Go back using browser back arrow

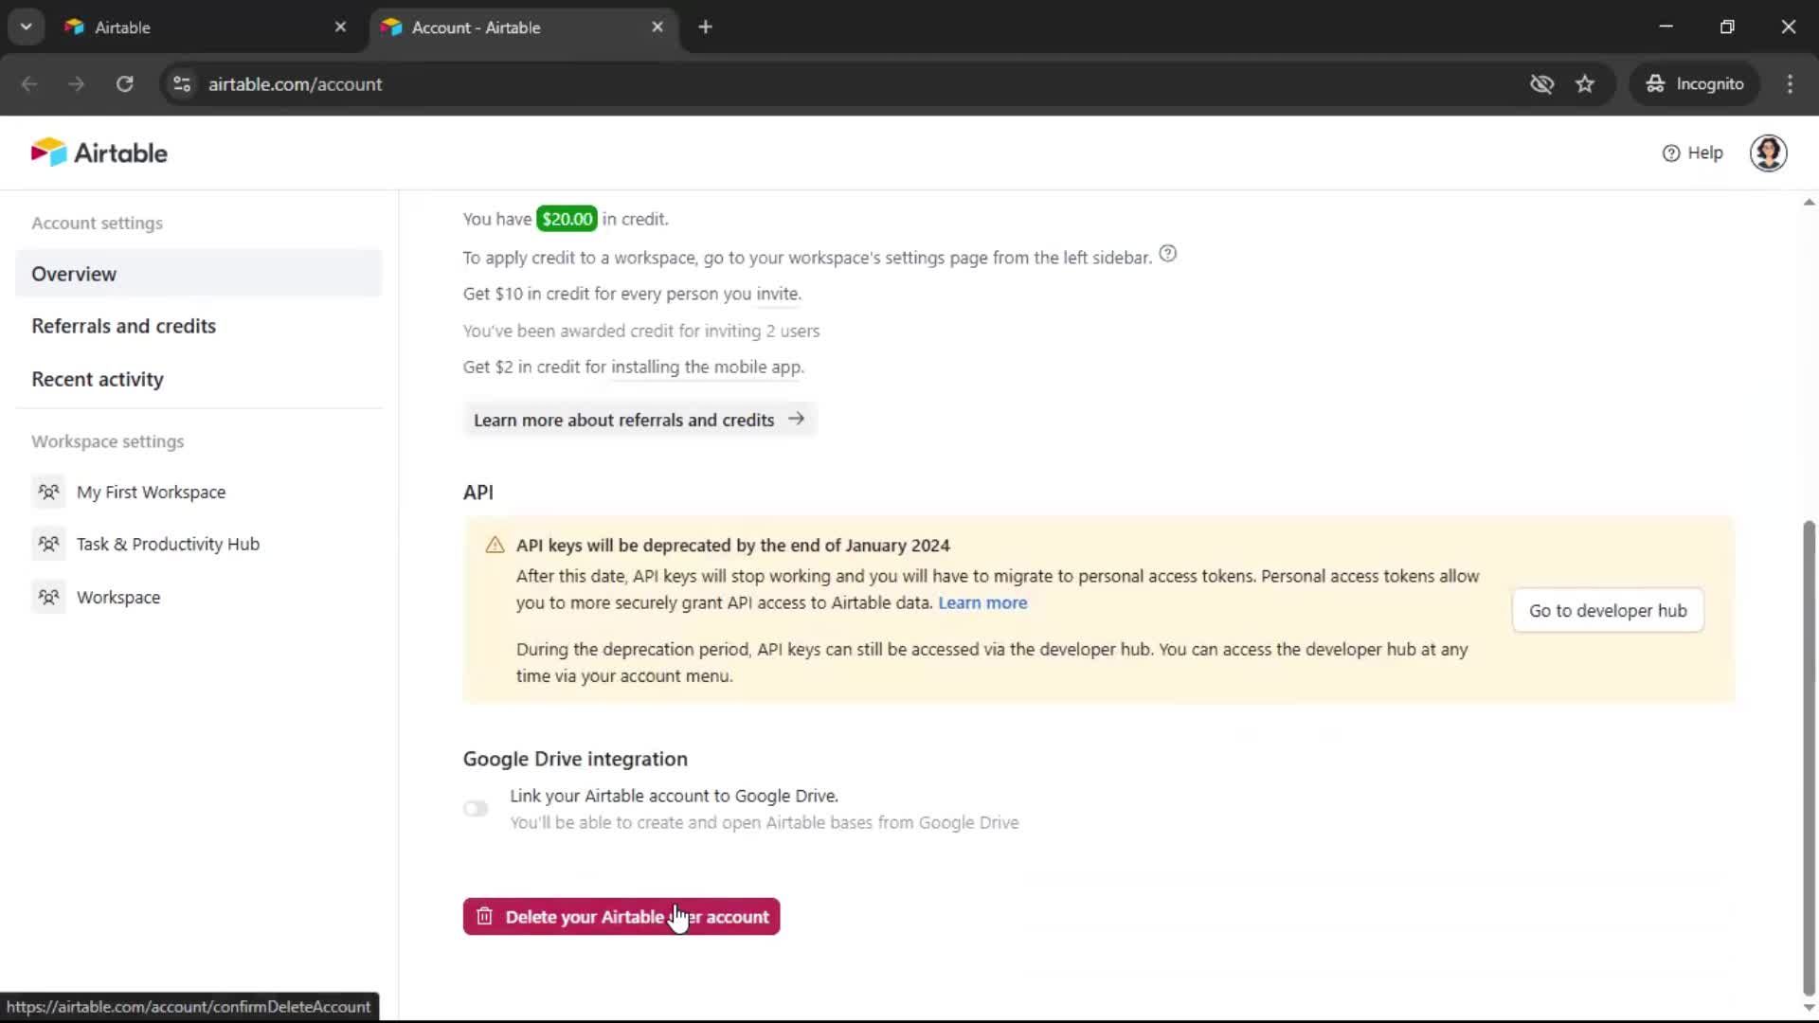[x=29, y=83]
